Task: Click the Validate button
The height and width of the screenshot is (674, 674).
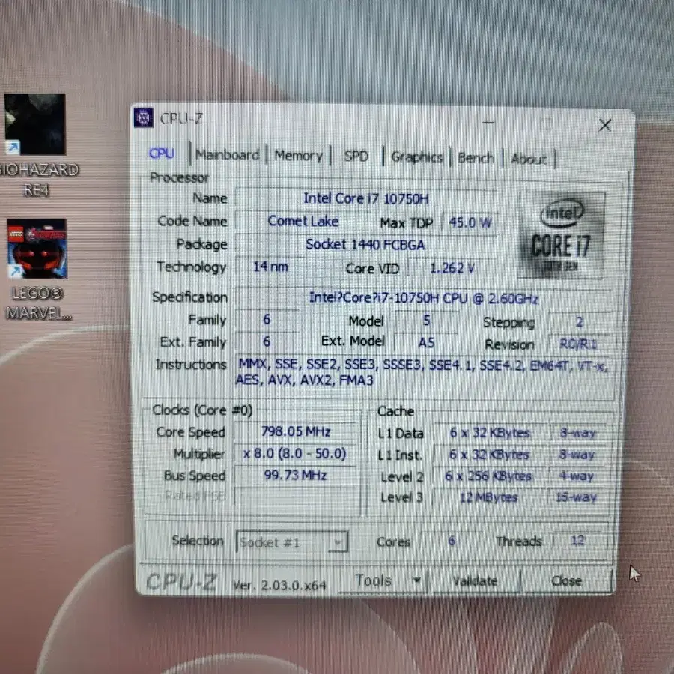Action: coord(475,581)
